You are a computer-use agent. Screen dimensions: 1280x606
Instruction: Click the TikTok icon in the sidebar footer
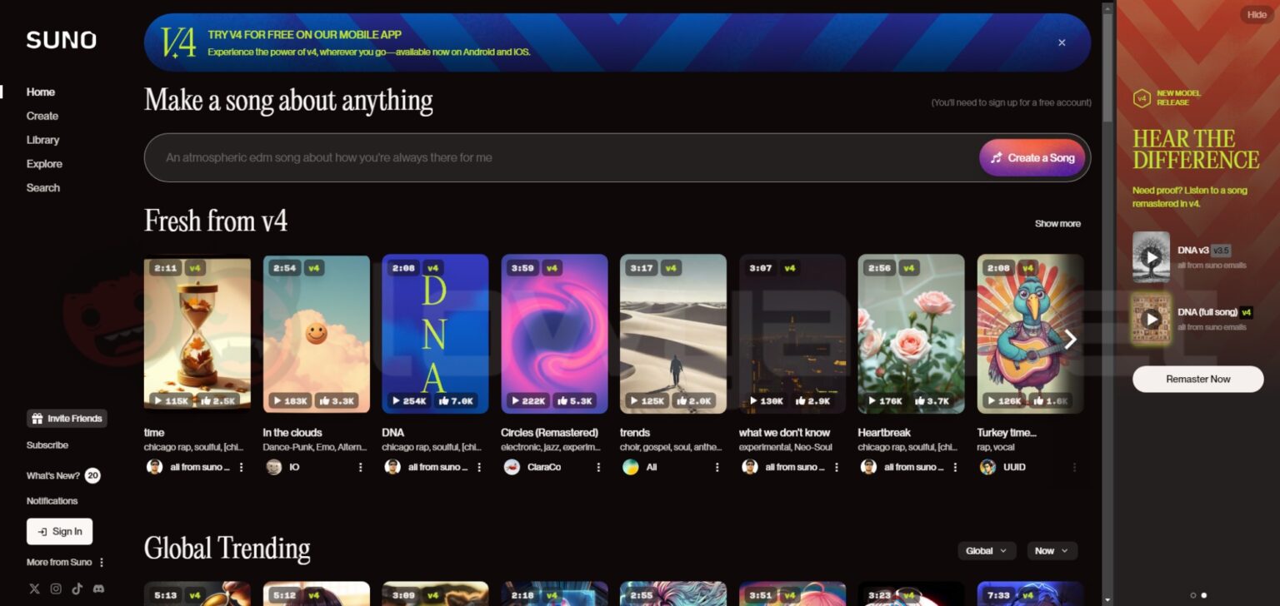tap(77, 589)
